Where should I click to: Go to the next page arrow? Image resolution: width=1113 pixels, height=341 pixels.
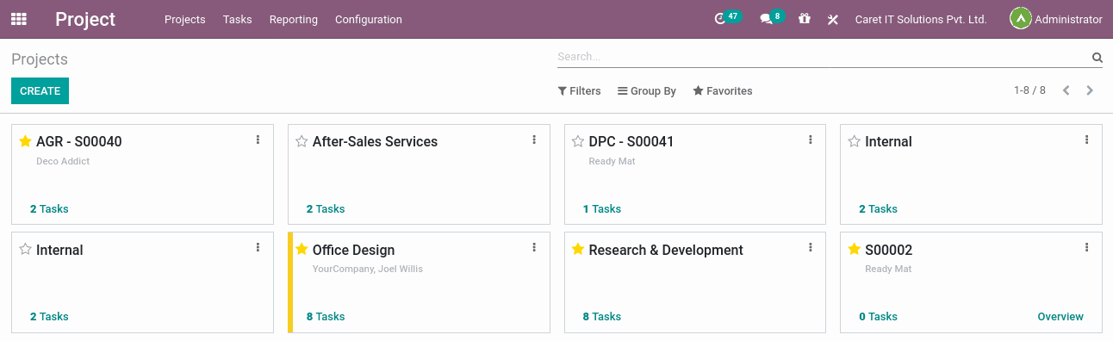1090,90
